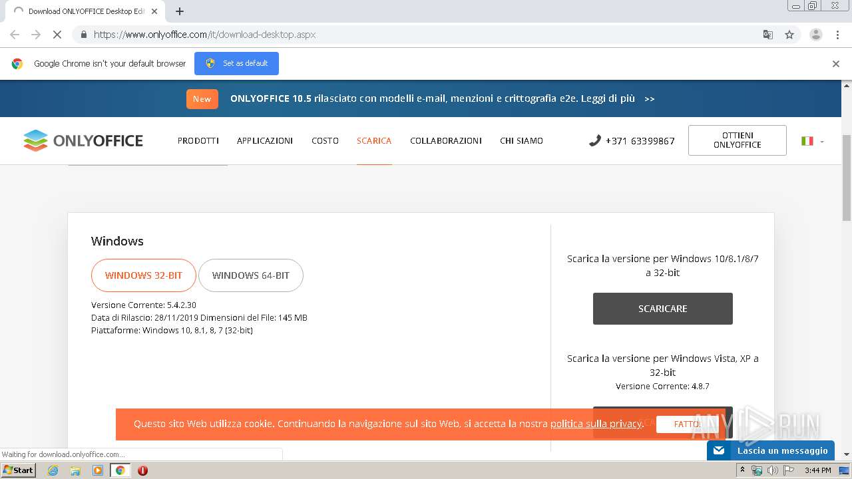Image resolution: width=852 pixels, height=479 pixels.
Task: Click the scrollbar down arrow
Action: (x=847, y=454)
